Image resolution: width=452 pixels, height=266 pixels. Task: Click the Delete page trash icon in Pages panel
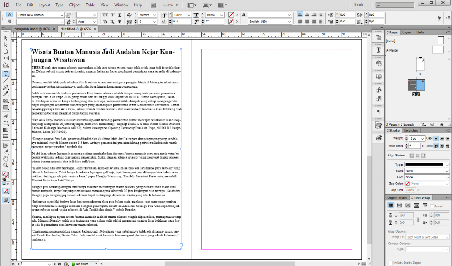[441, 124]
